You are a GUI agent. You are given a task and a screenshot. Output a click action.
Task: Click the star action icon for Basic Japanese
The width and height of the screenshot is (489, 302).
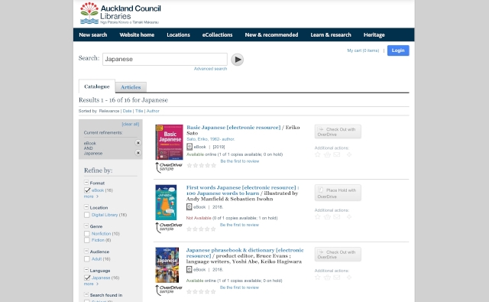(x=318, y=154)
